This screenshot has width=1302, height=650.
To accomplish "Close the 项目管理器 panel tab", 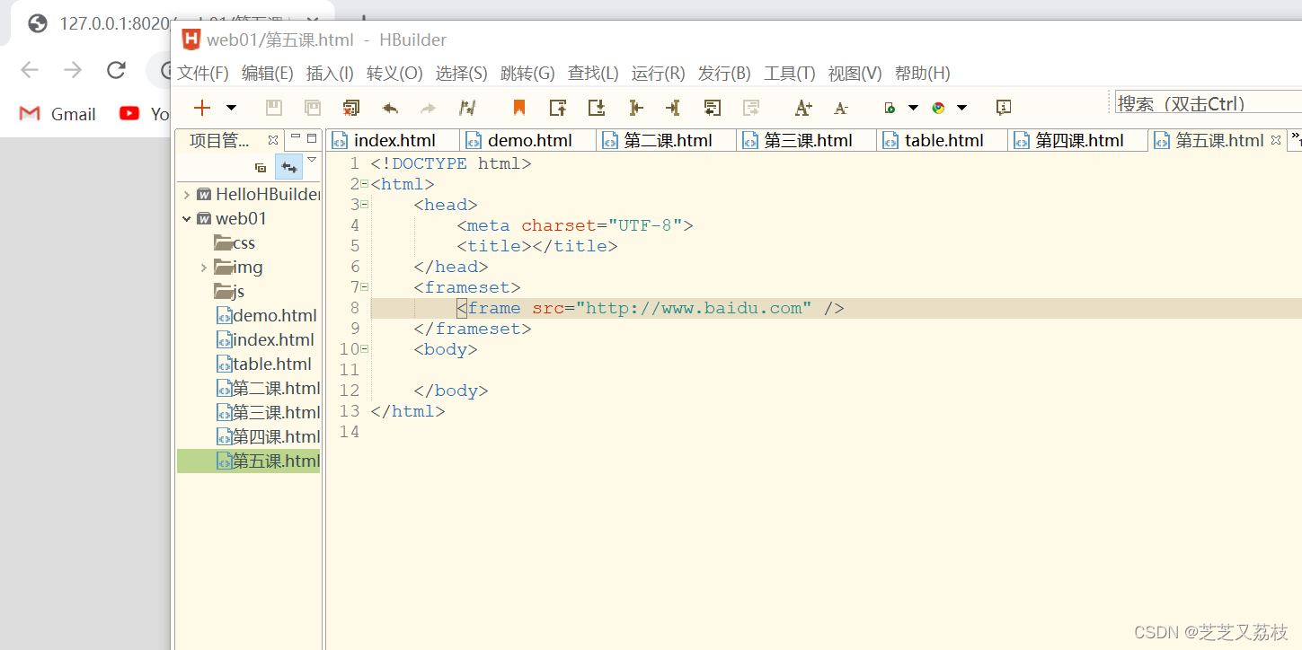I will pos(273,140).
